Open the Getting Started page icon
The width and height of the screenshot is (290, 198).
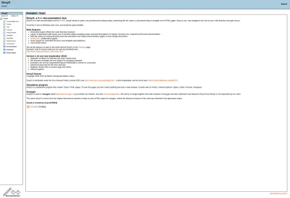coord(5,33)
